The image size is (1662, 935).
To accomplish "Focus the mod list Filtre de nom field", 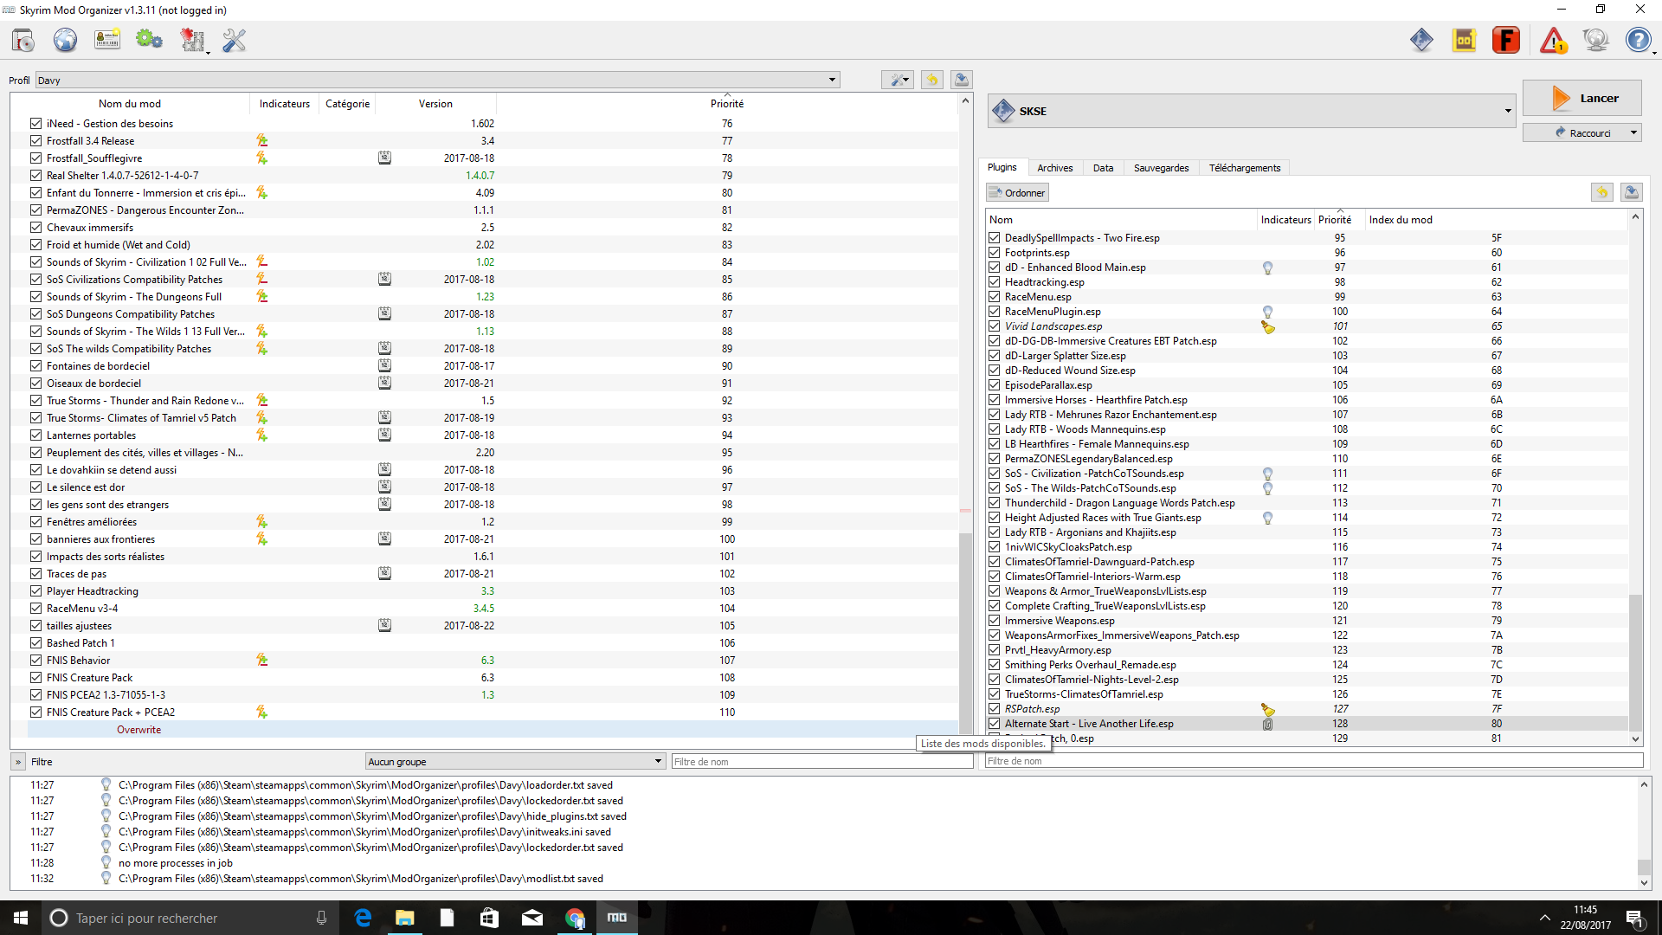I will click(822, 761).
